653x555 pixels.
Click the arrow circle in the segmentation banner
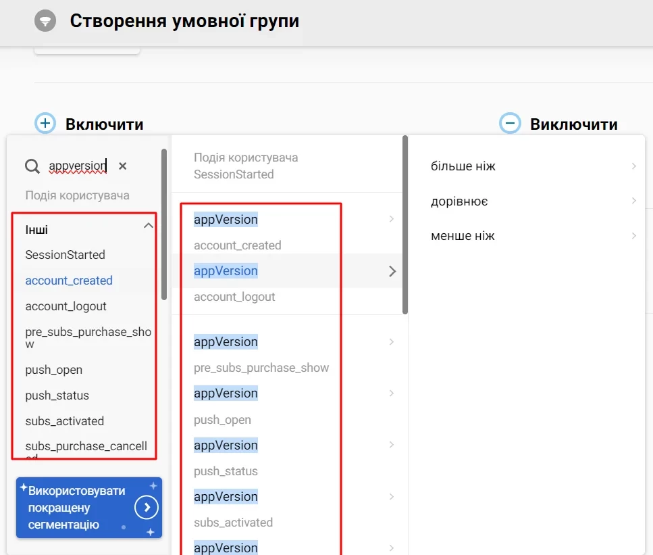pyautogui.click(x=146, y=508)
